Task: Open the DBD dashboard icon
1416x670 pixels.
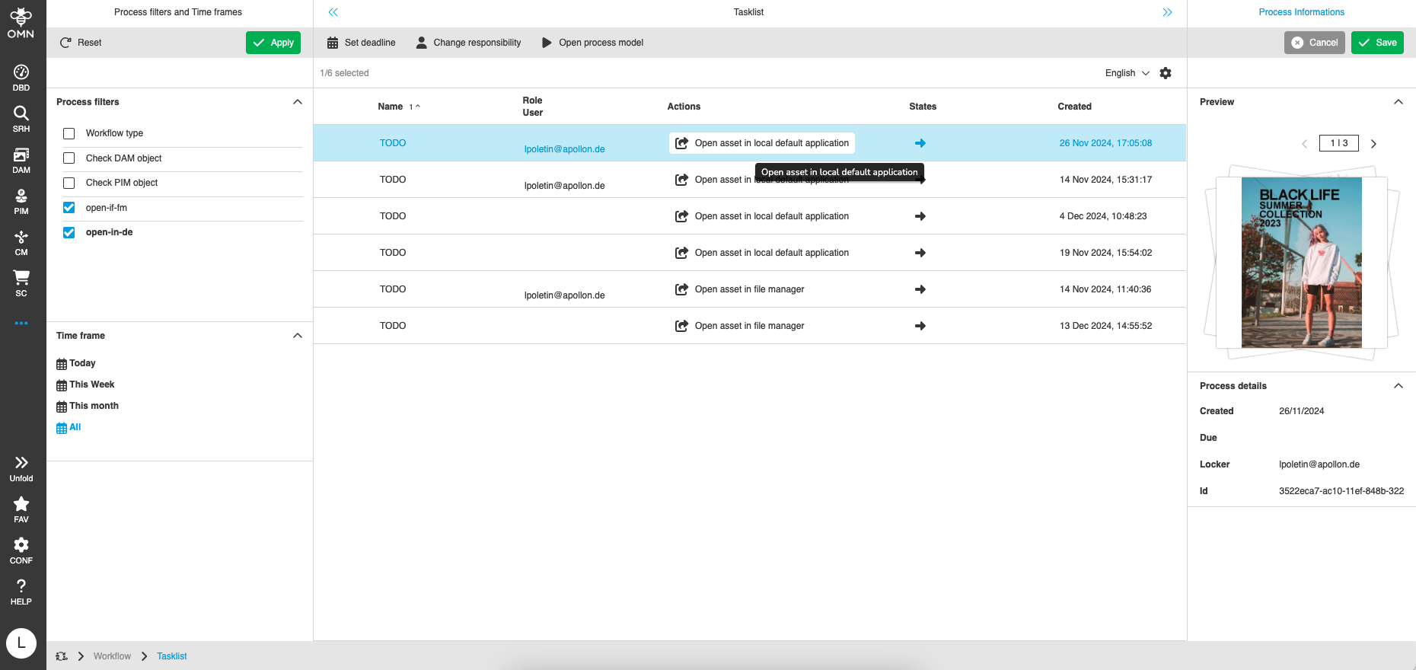Action: click(21, 78)
